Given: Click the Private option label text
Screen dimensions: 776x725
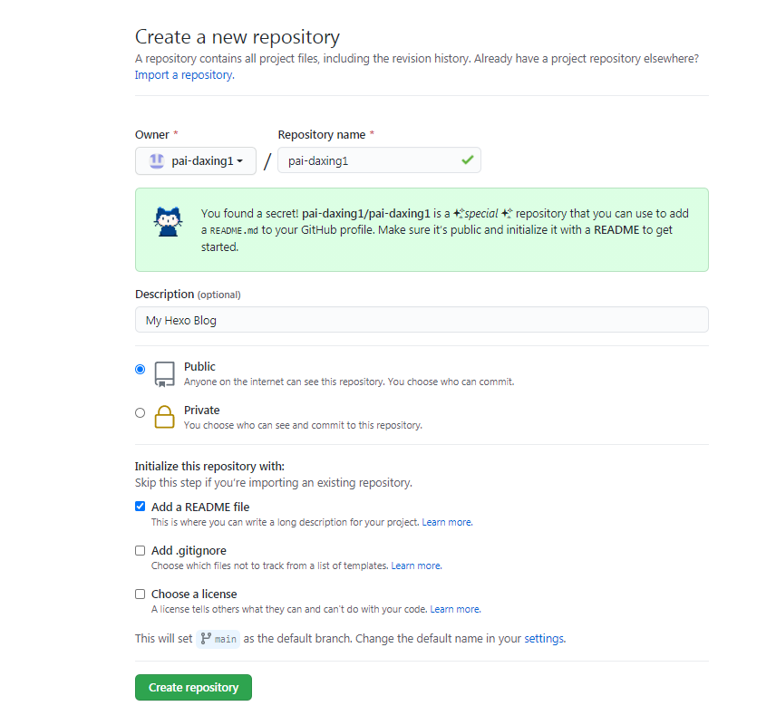Looking at the screenshot, I should pos(201,411).
